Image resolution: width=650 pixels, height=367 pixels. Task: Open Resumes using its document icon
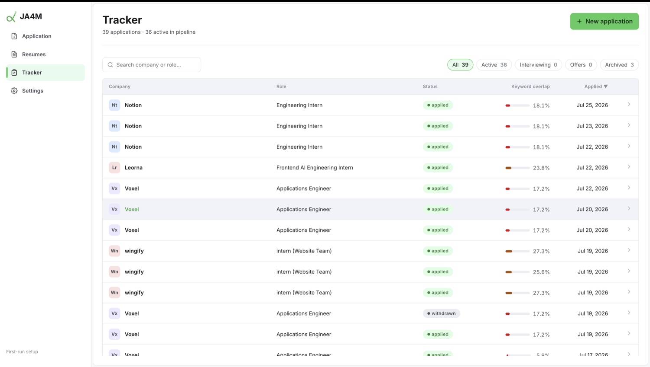[x=14, y=54]
